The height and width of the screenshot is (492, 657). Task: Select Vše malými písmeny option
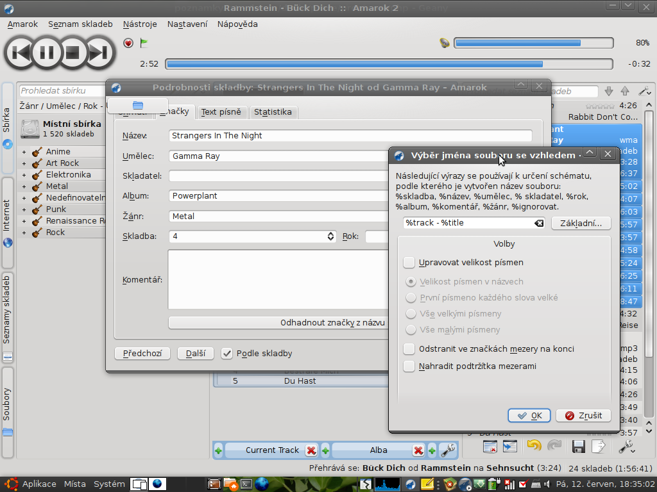411,330
